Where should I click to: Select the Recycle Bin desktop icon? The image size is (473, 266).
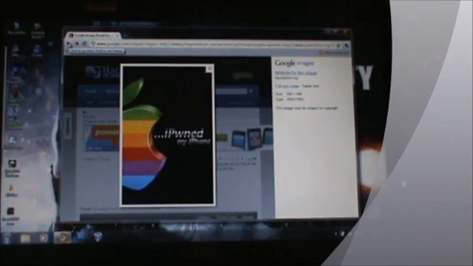tap(16, 29)
